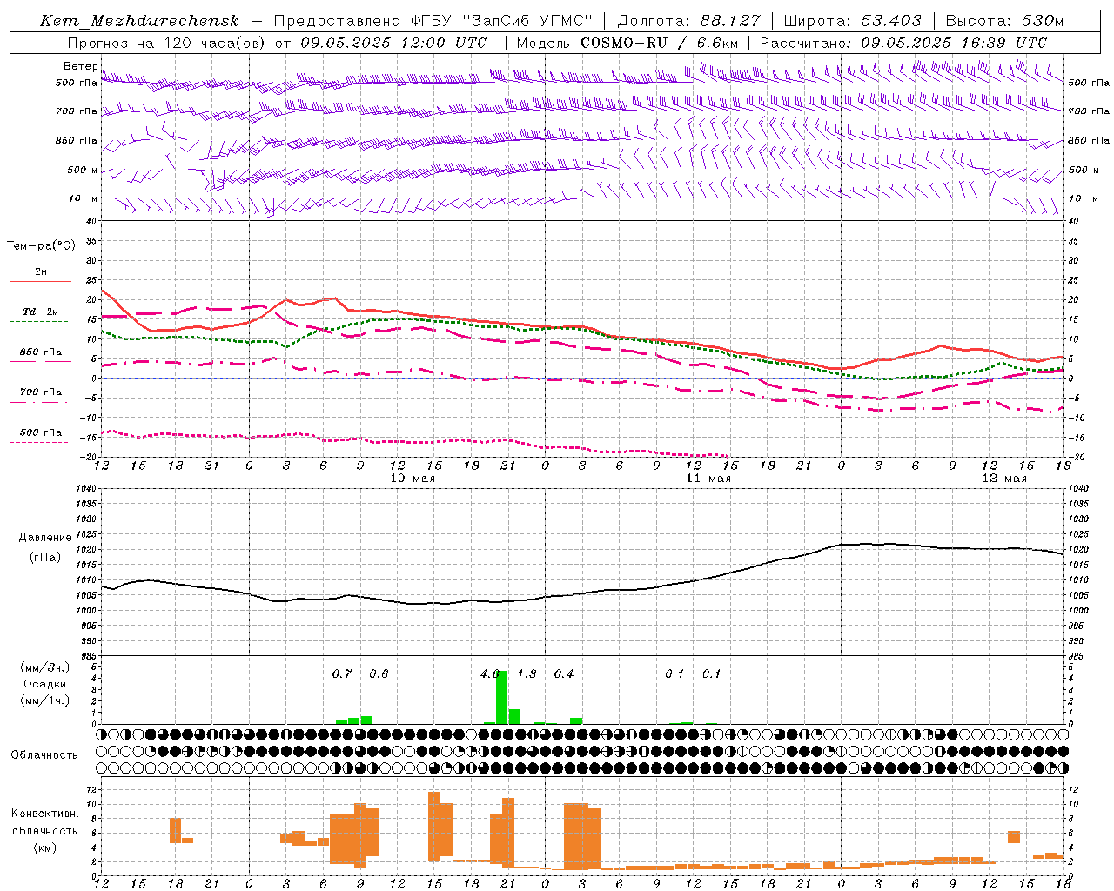The image size is (1114, 891).
Task: Click the 'Широта: 53.403' value
Action: coord(852,21)
